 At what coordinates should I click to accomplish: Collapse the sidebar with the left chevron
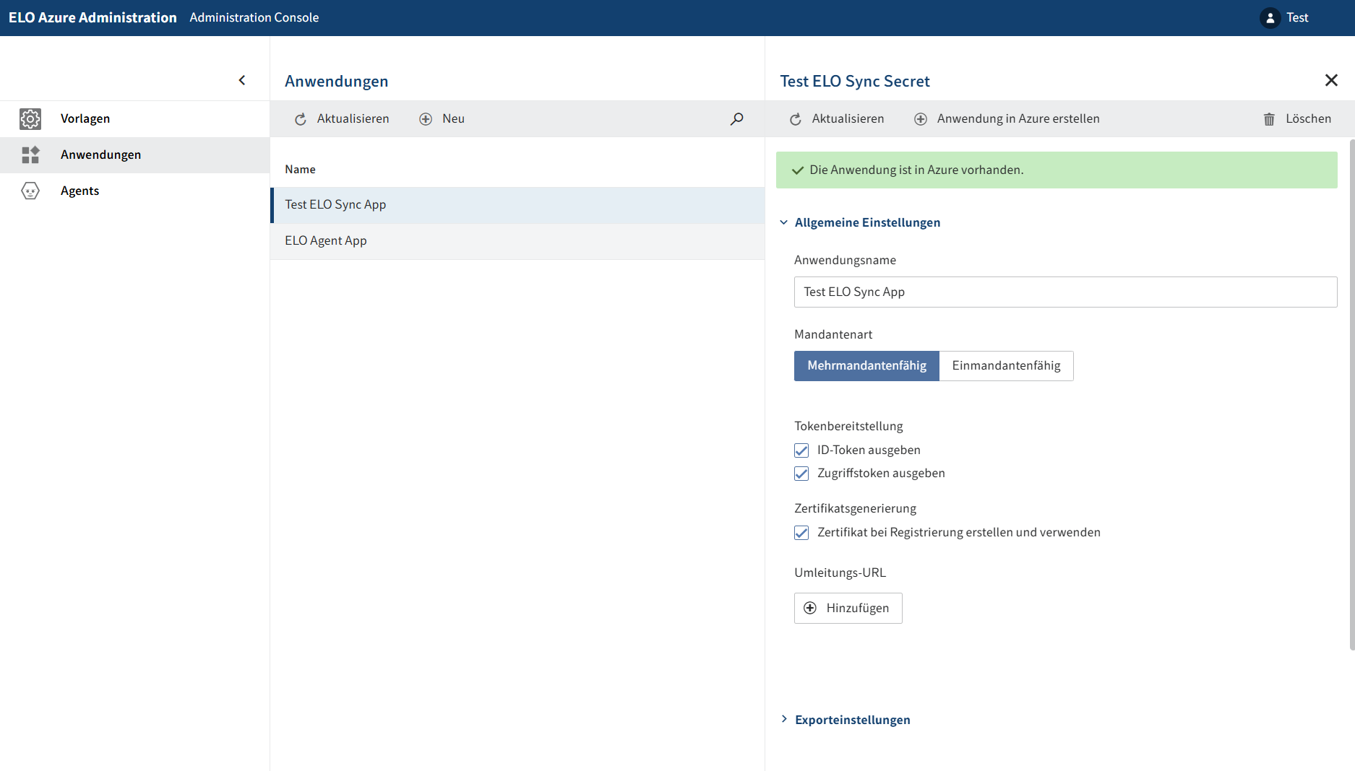pyautogui.click(x=242, y=80)
